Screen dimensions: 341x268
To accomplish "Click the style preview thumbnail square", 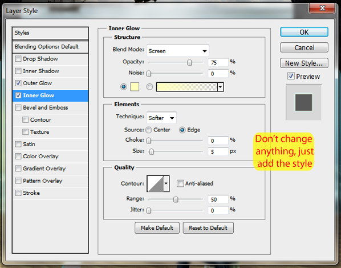I will pyautogui.click(x=303, y=102).
